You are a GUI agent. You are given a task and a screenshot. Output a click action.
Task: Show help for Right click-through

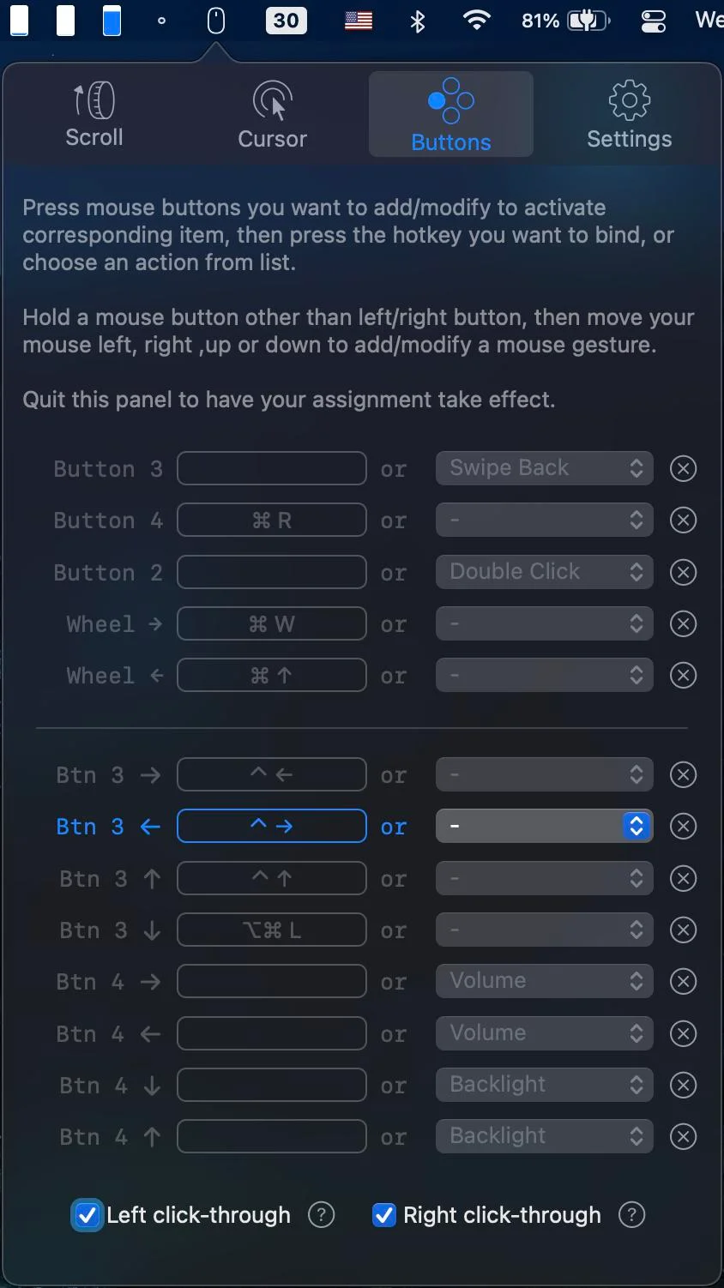632,1215
